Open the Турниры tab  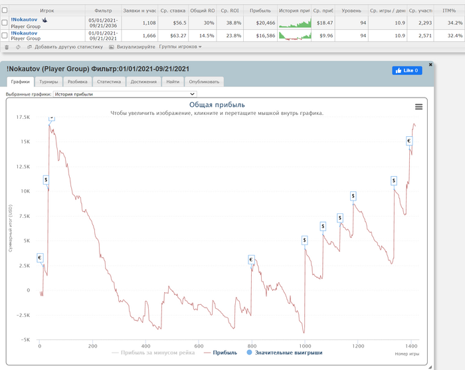pos(48,82)
